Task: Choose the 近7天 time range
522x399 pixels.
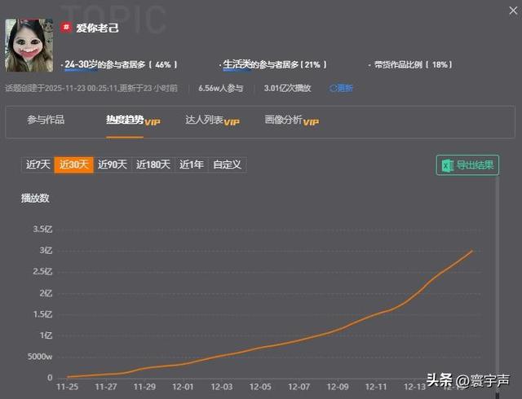Action: click(38, 164)
